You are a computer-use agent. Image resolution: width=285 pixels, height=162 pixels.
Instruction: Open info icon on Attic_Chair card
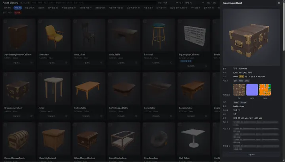coord(101,63)
